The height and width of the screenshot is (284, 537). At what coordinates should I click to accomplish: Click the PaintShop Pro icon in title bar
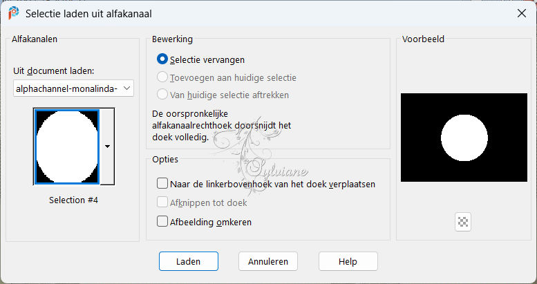tap(13, 13)
